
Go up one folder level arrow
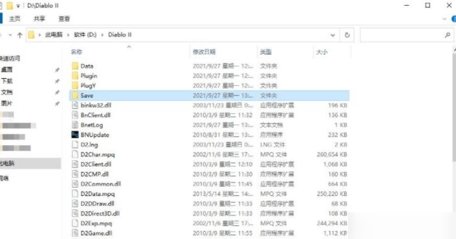pyautogui.click(x=20, y=35)
